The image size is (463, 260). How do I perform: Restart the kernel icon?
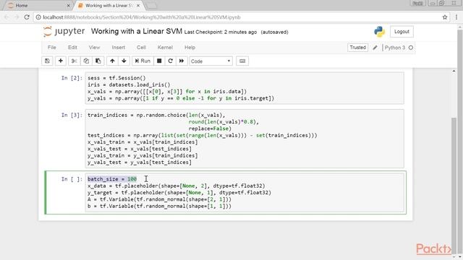click(171, 61)
